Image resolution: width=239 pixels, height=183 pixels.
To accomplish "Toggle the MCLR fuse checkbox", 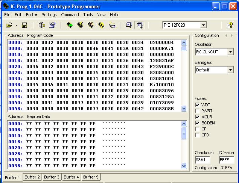I will (197, 117).
